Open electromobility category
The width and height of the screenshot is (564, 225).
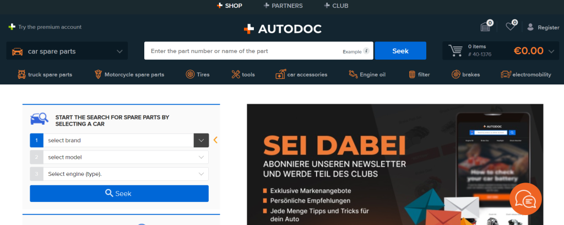coord(526,74)
